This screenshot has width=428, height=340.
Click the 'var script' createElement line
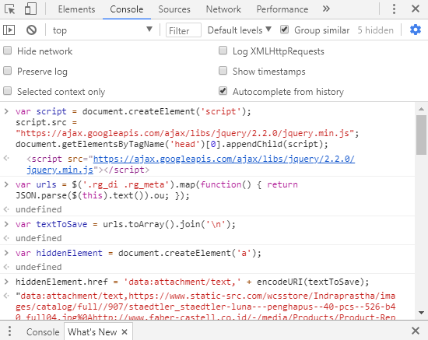tap(133, 111)
